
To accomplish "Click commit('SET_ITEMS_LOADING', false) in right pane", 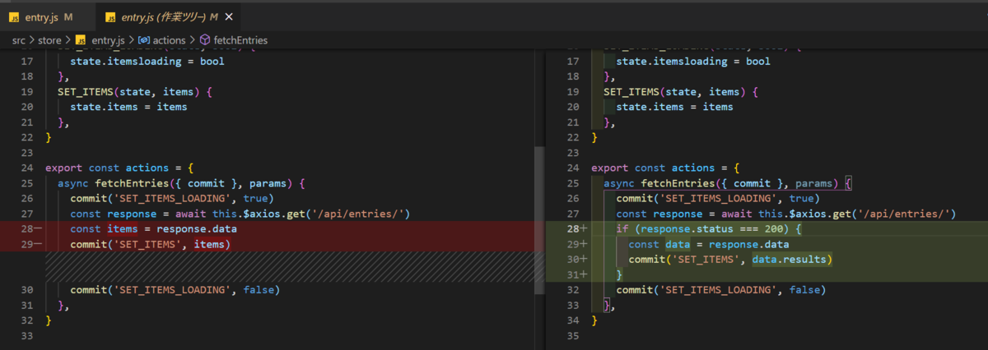I will coord(720,290).
